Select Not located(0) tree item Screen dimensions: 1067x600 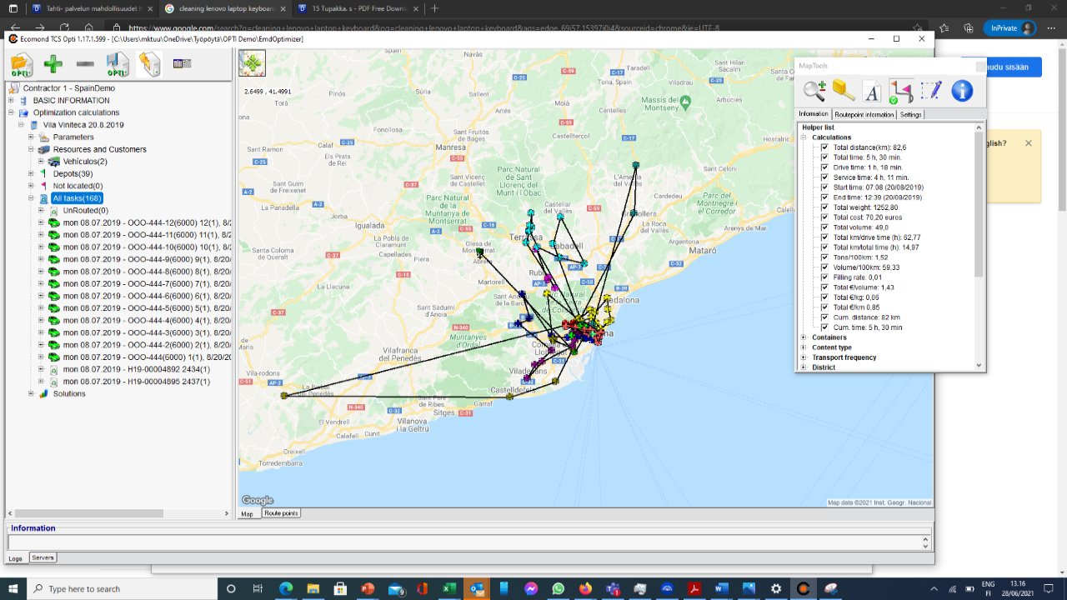point(78,186)
